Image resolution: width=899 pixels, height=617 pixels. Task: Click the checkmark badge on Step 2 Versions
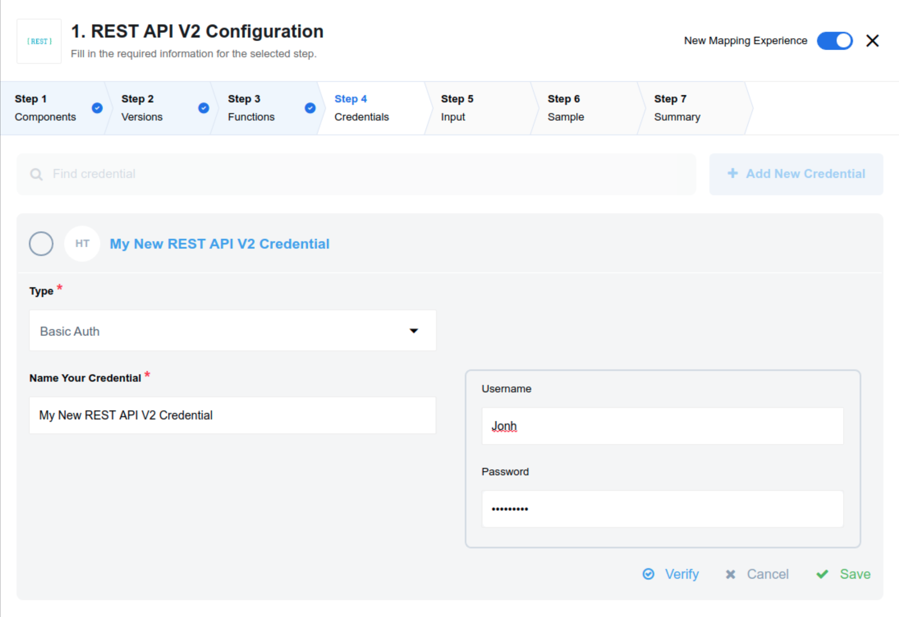click(203, 108)
